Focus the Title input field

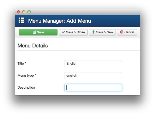point(93,64)
